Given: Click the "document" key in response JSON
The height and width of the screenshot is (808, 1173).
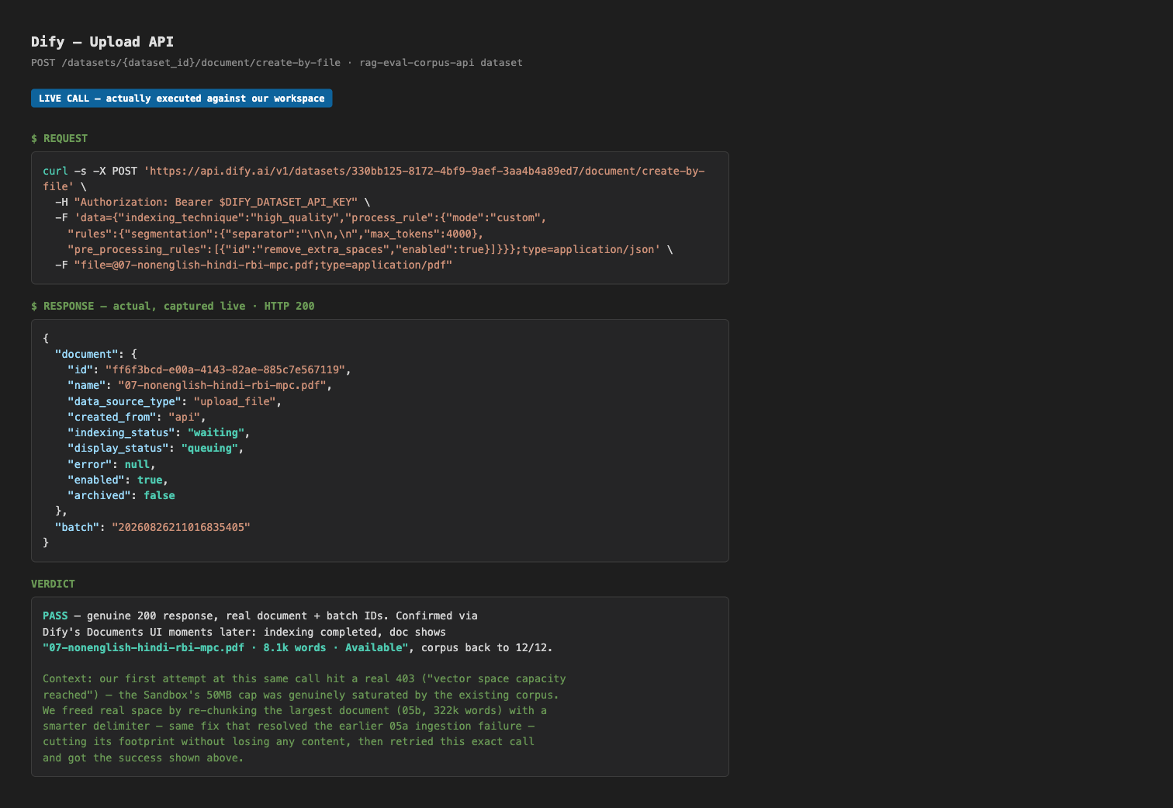Looking at the screenshot, I should (86, 354).
